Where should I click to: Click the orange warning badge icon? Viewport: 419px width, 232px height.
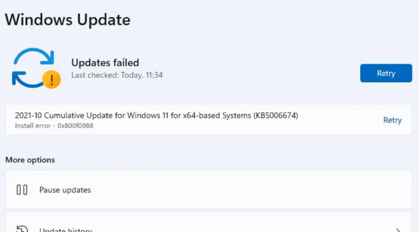coord(52,80)
